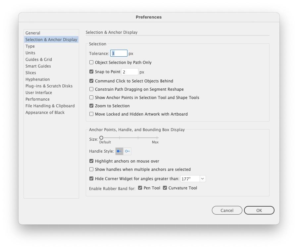This screenshot has height=249, width=298.
Task: Select Appearance of Black category
Action: (51, 113)
